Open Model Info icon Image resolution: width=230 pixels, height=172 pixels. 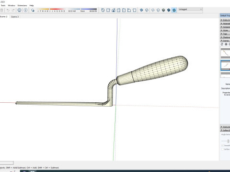coord(25,11)
